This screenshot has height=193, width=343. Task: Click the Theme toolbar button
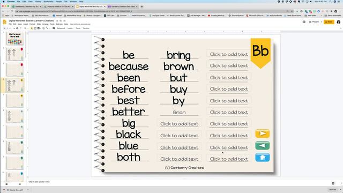coord(78,28)
